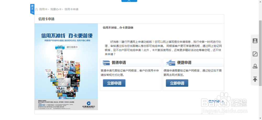Image resolution: width=262 pixels, height=120 pixels.
Task: Click the 信用卡申请 page title
Action: tap(46, 19)
